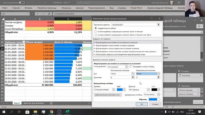Select the 'к выделенным ячейкам' radio option
The height and width of the screenshot is (115, 205).
pos(95,28)
